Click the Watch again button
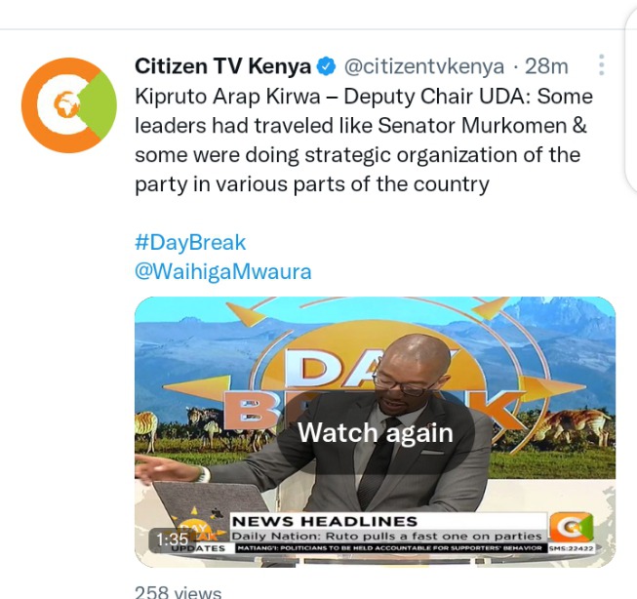637x599 pixels. tap(376, 433)
